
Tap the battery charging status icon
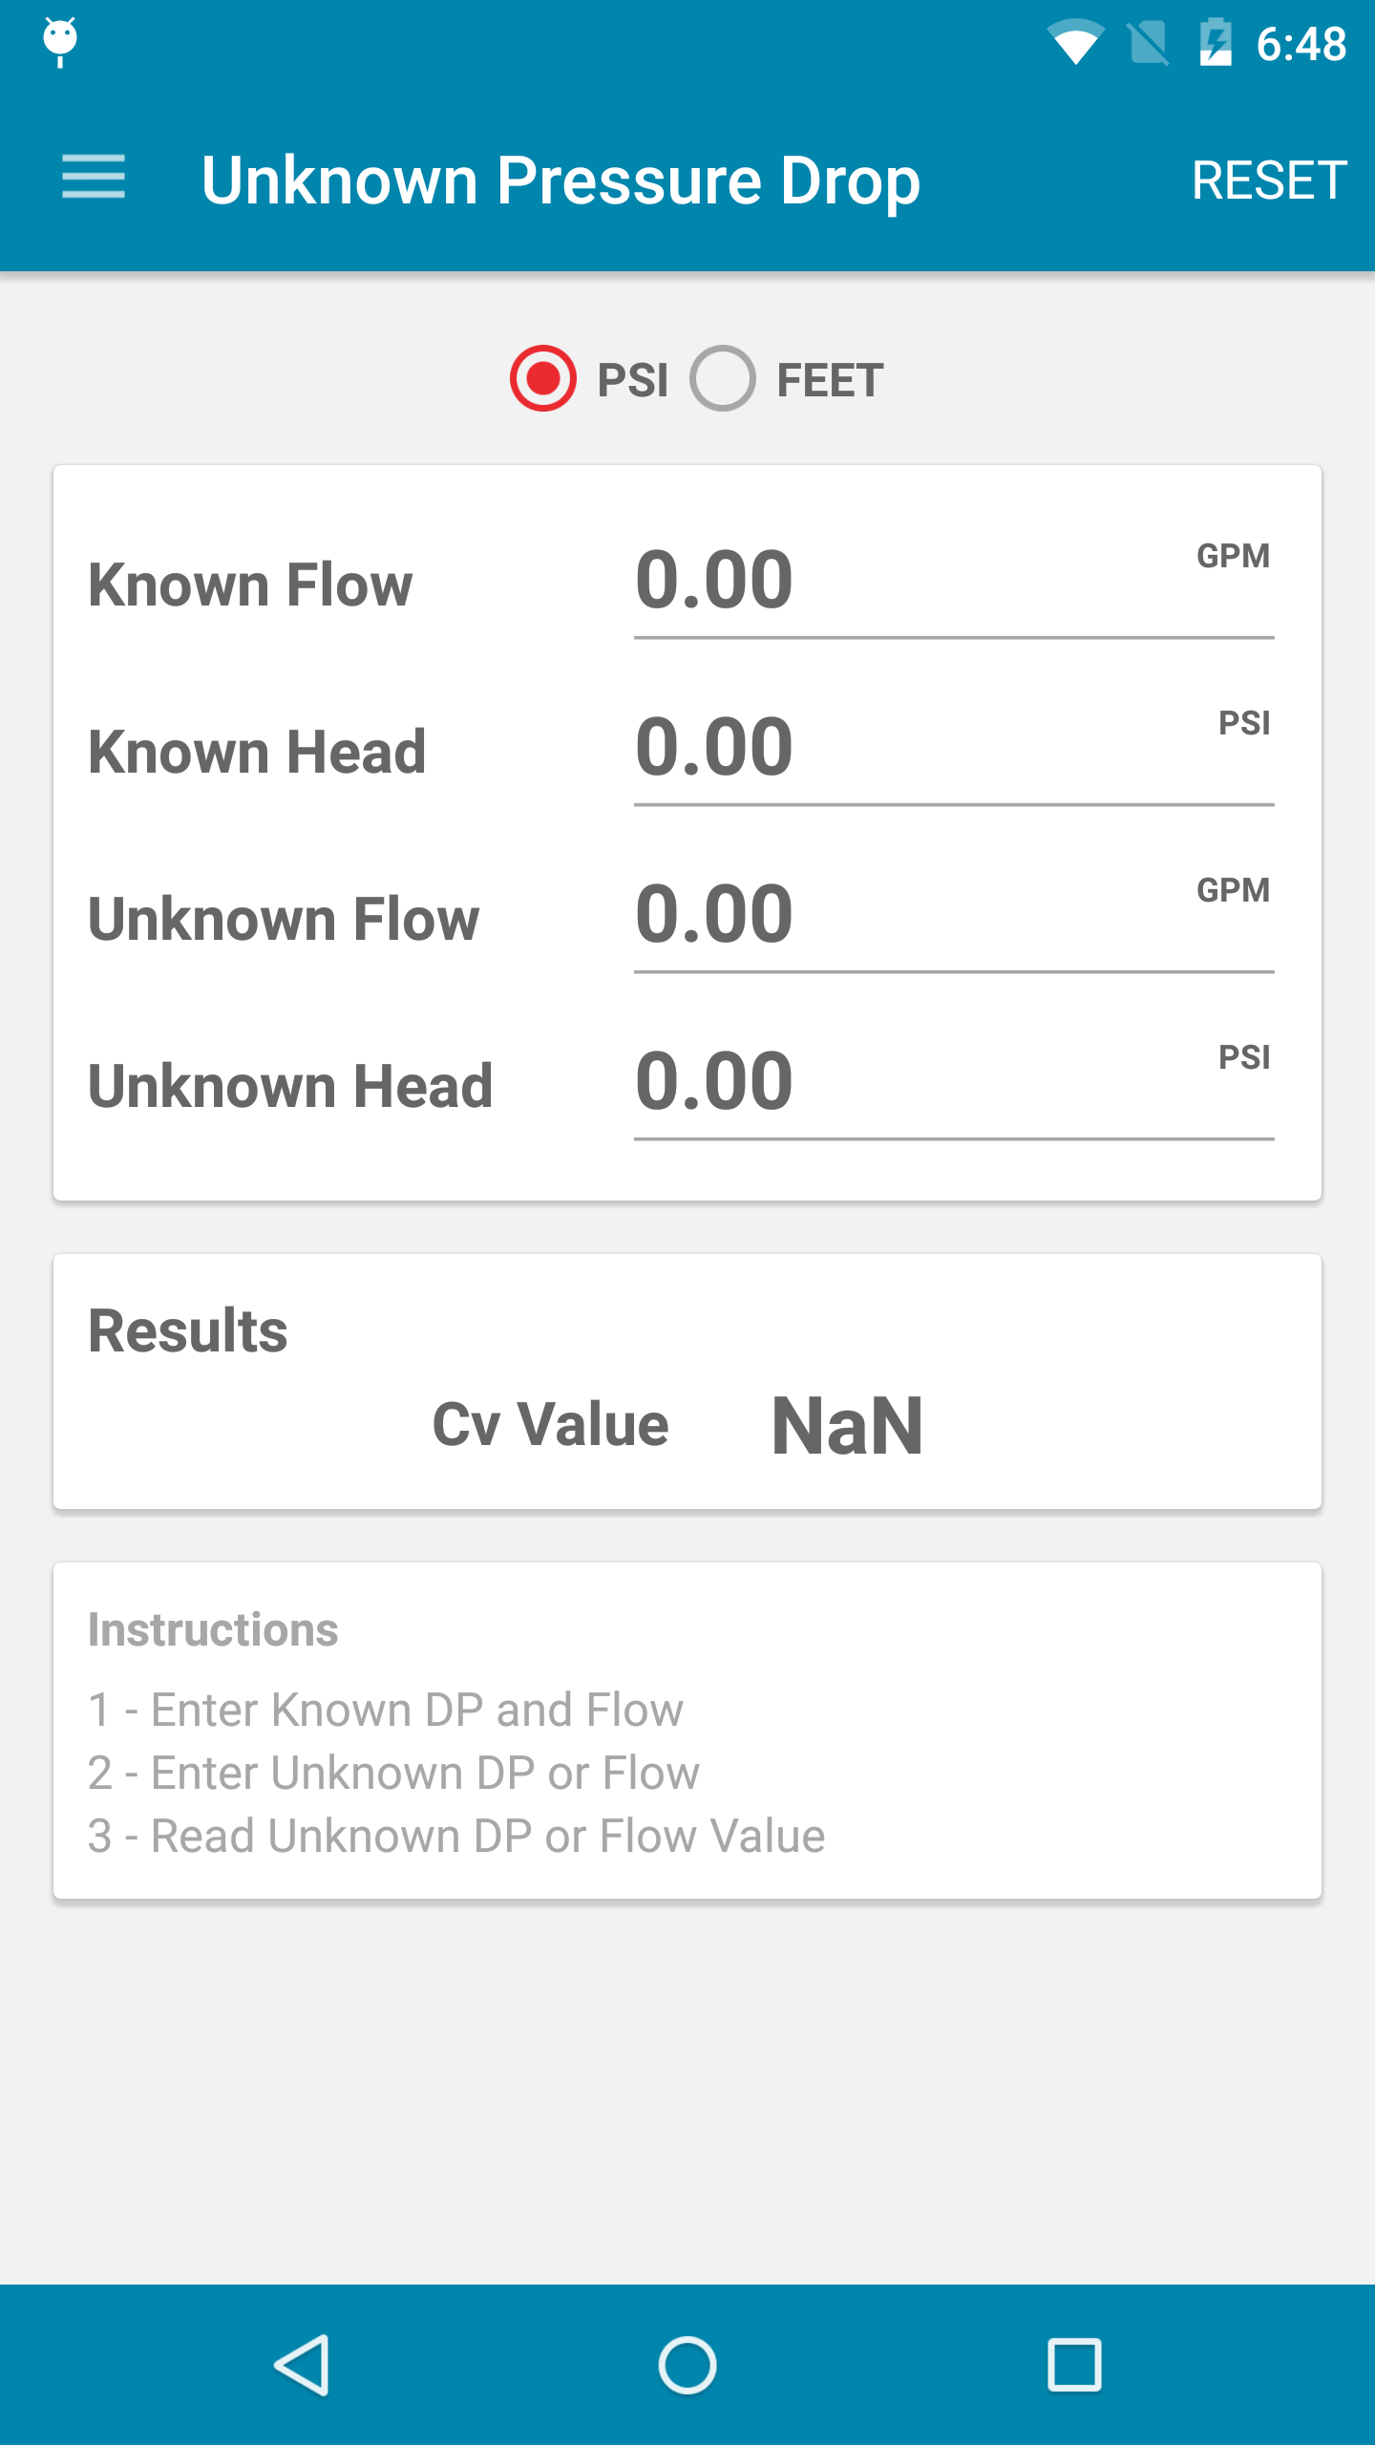pos(1216,42)
